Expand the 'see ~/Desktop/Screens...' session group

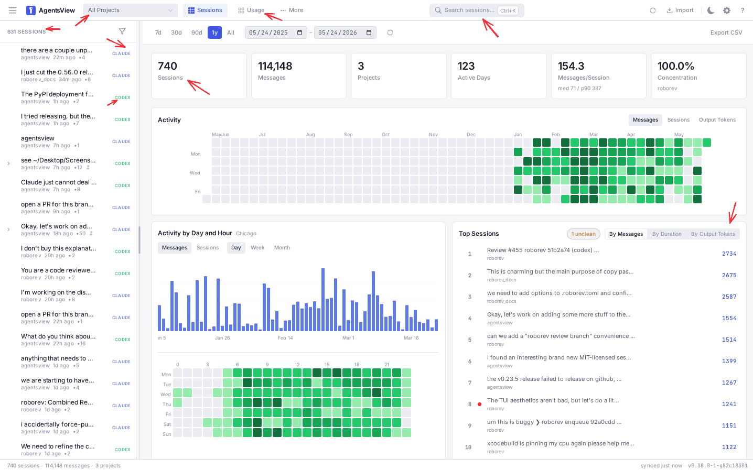click(8, 163)
